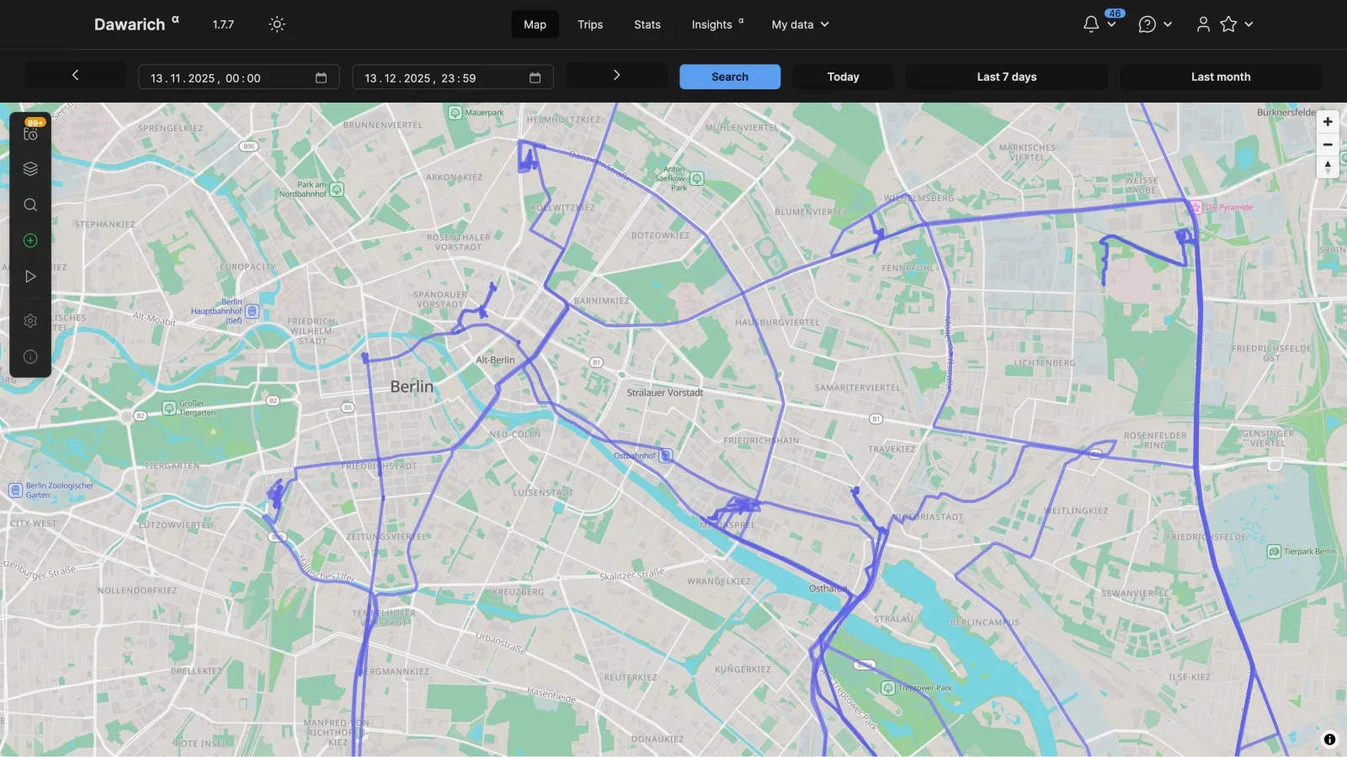Open the help question-mark menu
This screenshot has width=1347, height=757.
tap(1147, 24)
